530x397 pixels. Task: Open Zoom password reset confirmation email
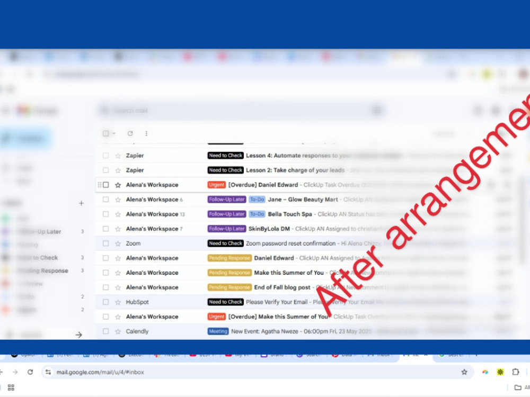(290, 243)
